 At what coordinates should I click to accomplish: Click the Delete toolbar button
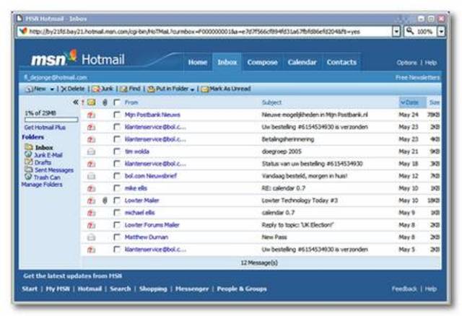coord(72,89)
